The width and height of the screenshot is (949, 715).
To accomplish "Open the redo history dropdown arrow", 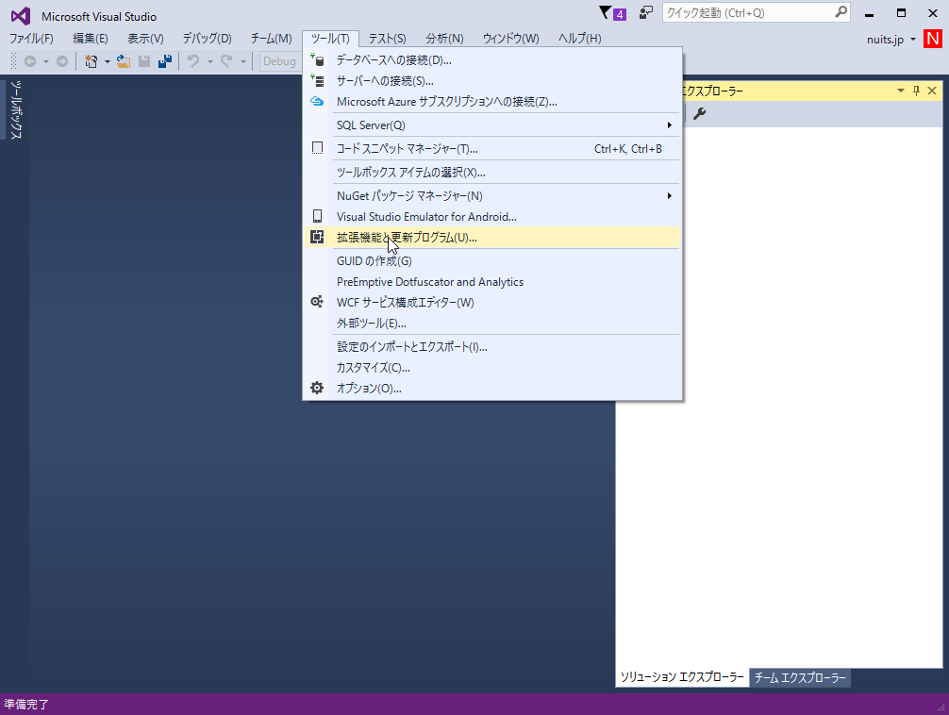I will click(243, 61).
